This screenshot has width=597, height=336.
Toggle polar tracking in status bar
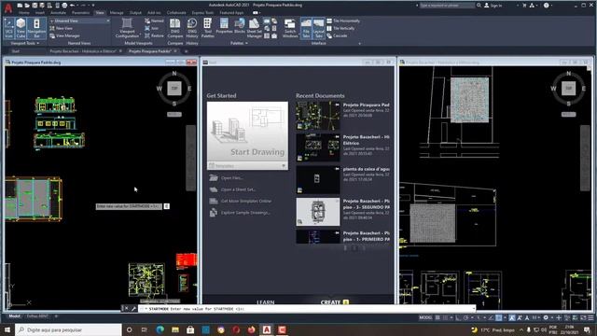point(465,317)
